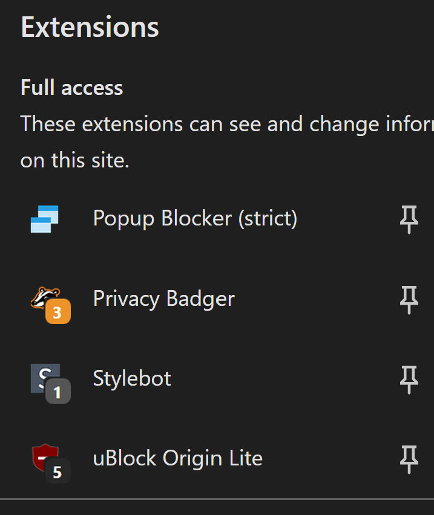434x515 pixels.
Task: Open the Popup Blocker (strict) menu entry
Action: [x=195, y=219]
